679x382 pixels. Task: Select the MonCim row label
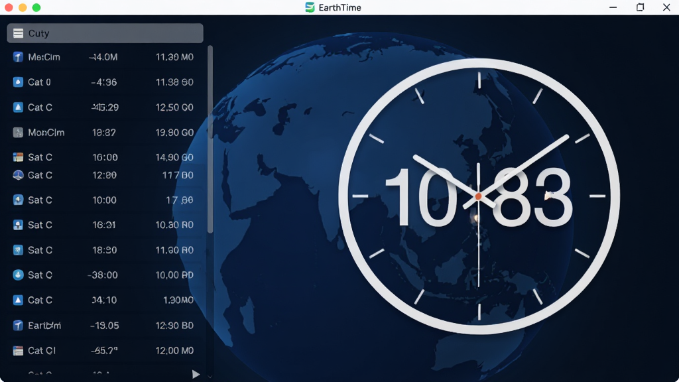pos(46,133)
